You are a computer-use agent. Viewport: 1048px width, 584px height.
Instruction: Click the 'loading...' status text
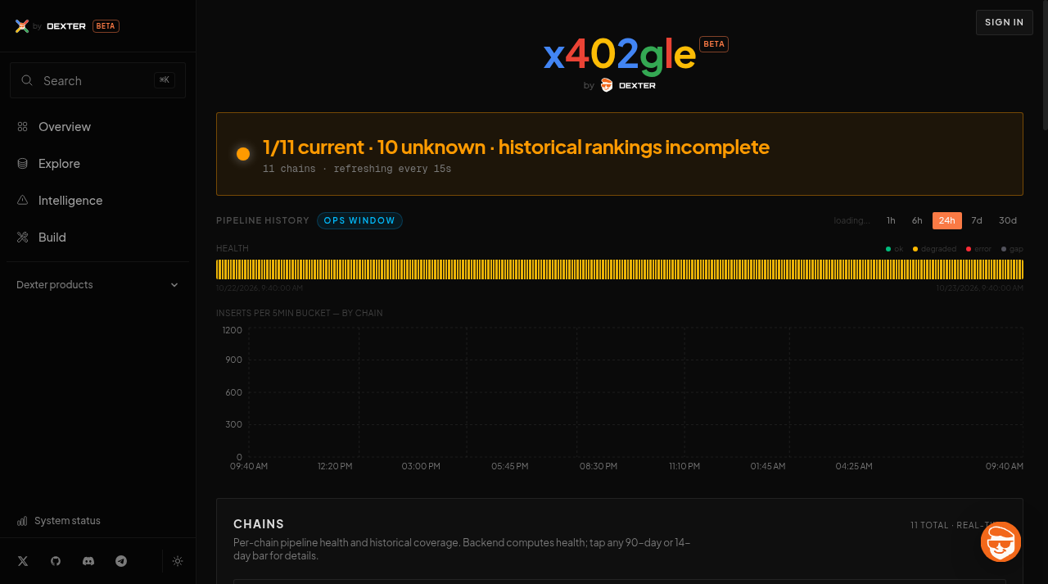click(852, 220)
